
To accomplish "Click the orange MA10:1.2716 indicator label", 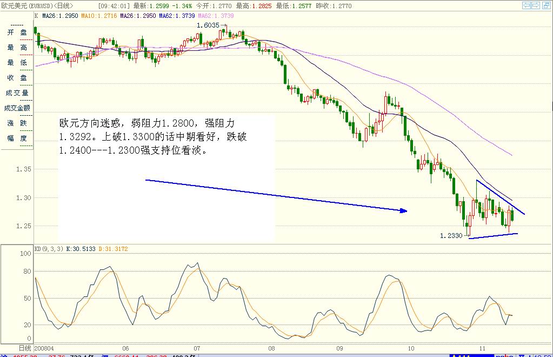I will point(99,16).
